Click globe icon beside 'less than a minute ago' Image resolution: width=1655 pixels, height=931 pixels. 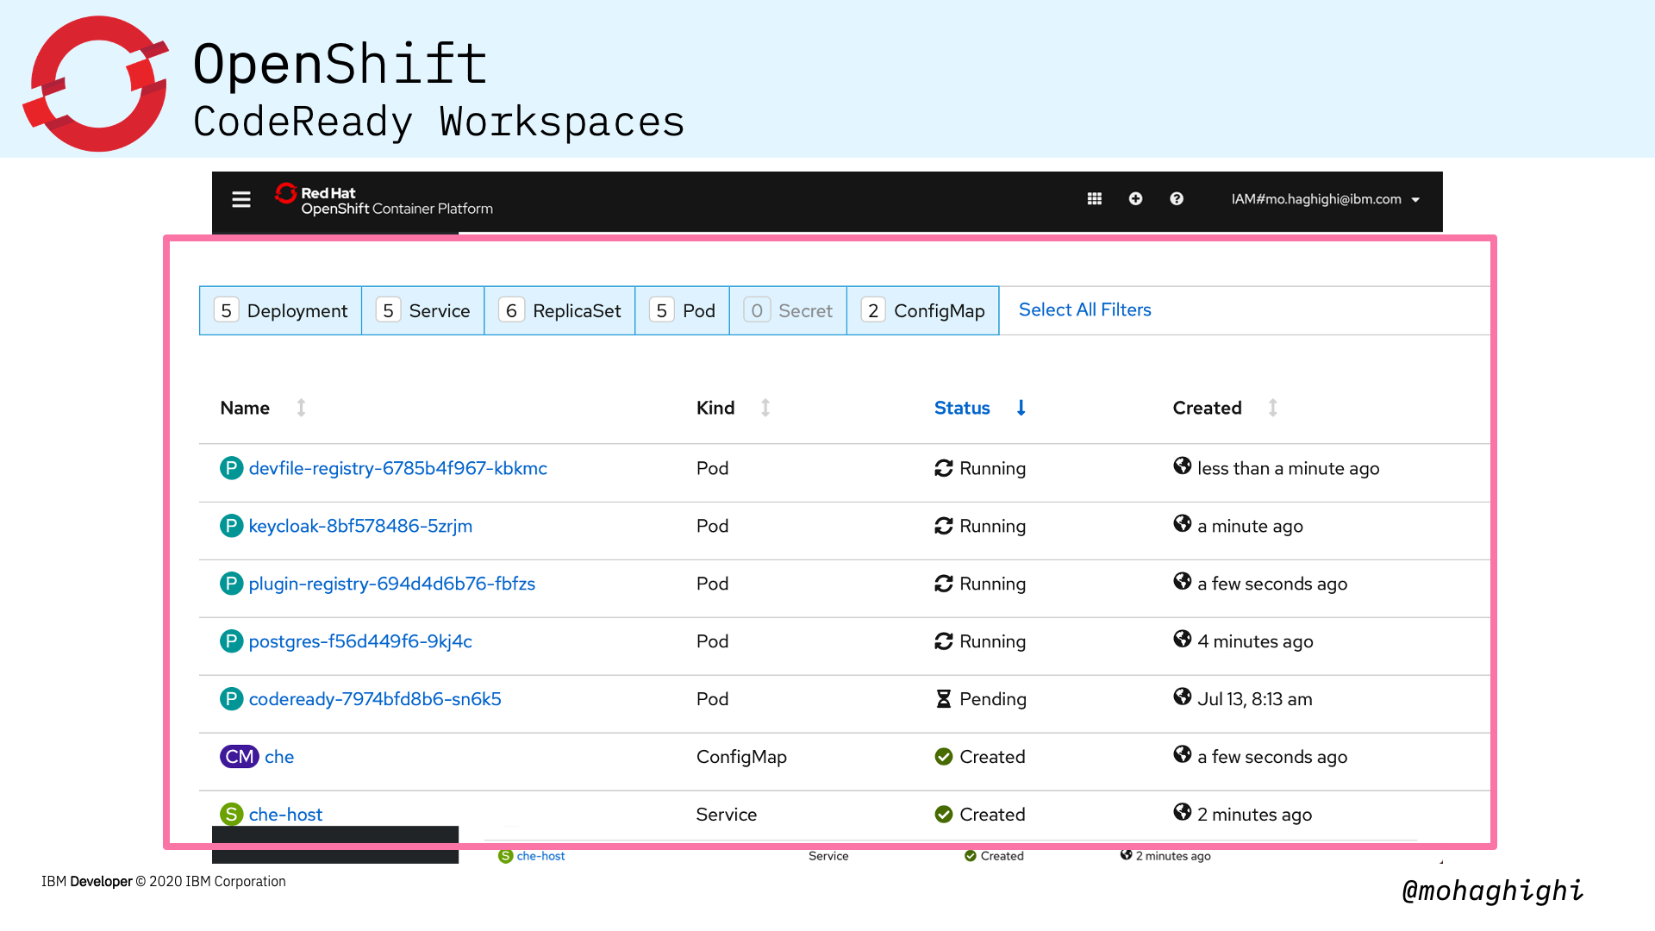[x=1183, y=466]
